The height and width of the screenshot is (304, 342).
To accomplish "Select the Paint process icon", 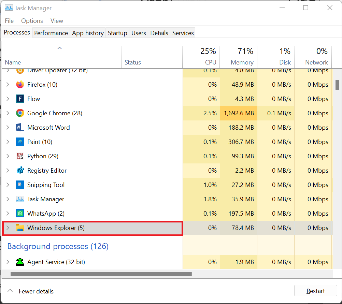I will tap(20, 142).
